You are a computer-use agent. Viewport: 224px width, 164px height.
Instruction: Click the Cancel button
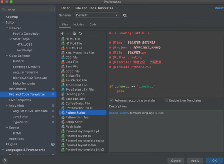[176, 161]
